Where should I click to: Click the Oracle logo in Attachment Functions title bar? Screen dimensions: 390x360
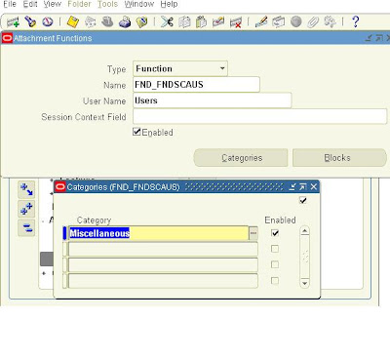[x=8, y=38]
